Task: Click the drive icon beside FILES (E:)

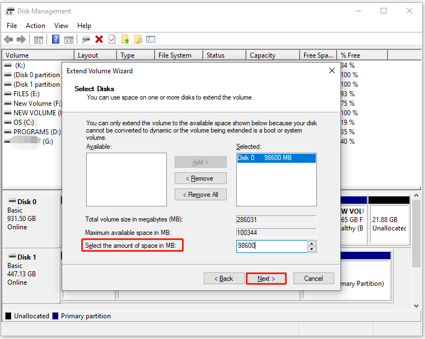Action: click(x=8, y=94)
